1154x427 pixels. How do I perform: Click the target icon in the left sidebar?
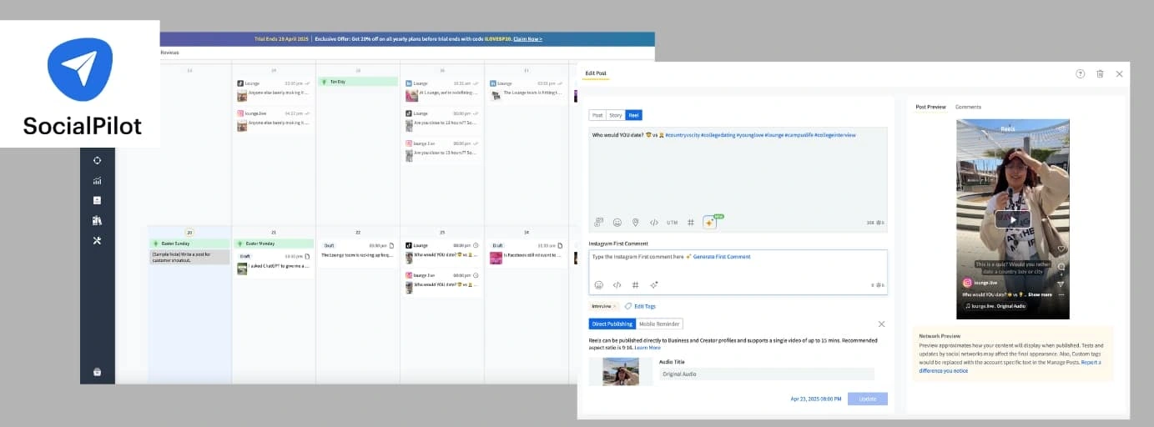tap(97, 160)
